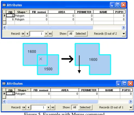This screenshot has height=115, width=134.
Task: Go to next record in top Attributes window
Action: click(x=46, y=34)
